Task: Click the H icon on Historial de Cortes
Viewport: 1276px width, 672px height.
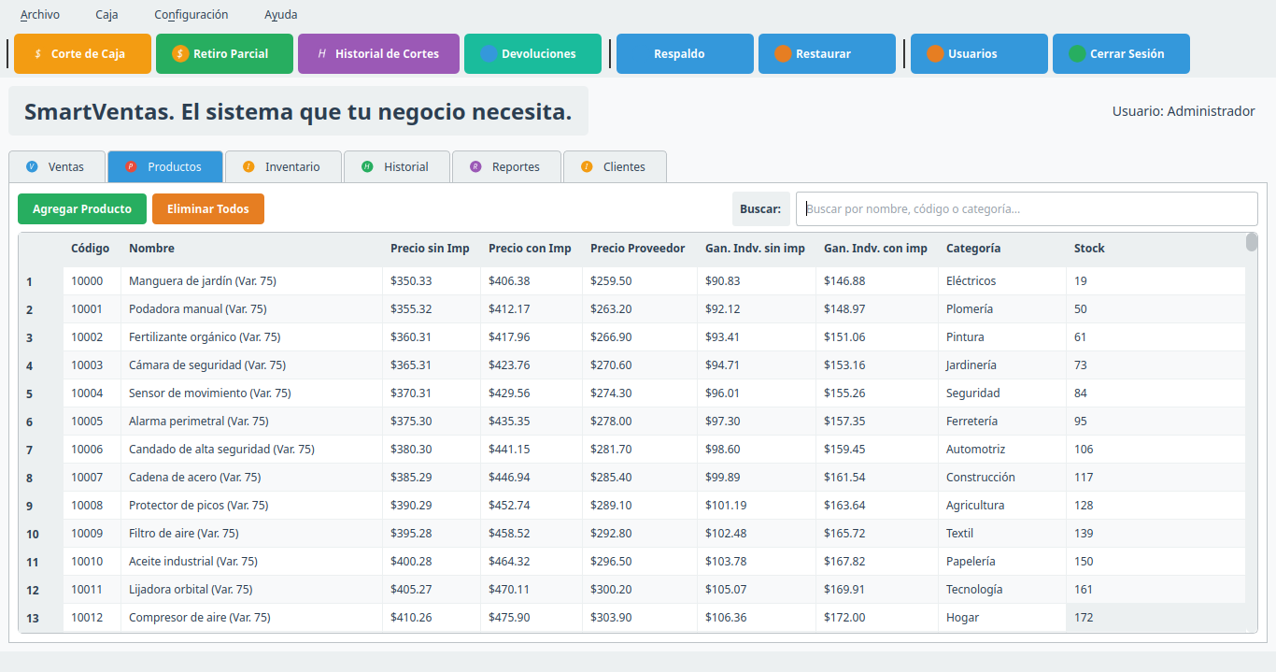Action: (322, 54)
